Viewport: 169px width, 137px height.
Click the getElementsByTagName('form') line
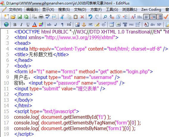coord(77,123)
